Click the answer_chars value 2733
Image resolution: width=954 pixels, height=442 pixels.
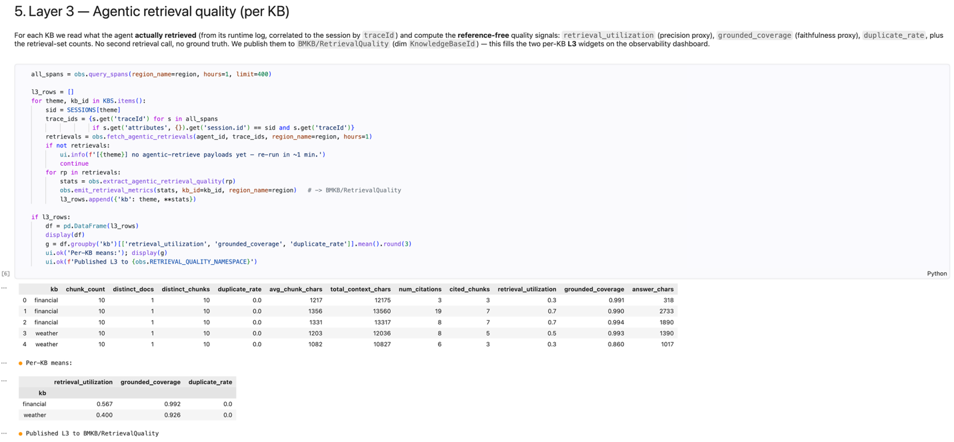coord(666,311)
